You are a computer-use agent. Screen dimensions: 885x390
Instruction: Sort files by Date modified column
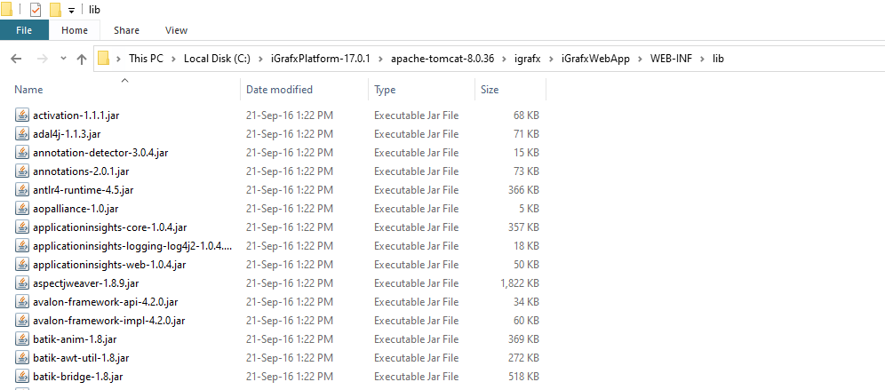click(x=279, y=90)
